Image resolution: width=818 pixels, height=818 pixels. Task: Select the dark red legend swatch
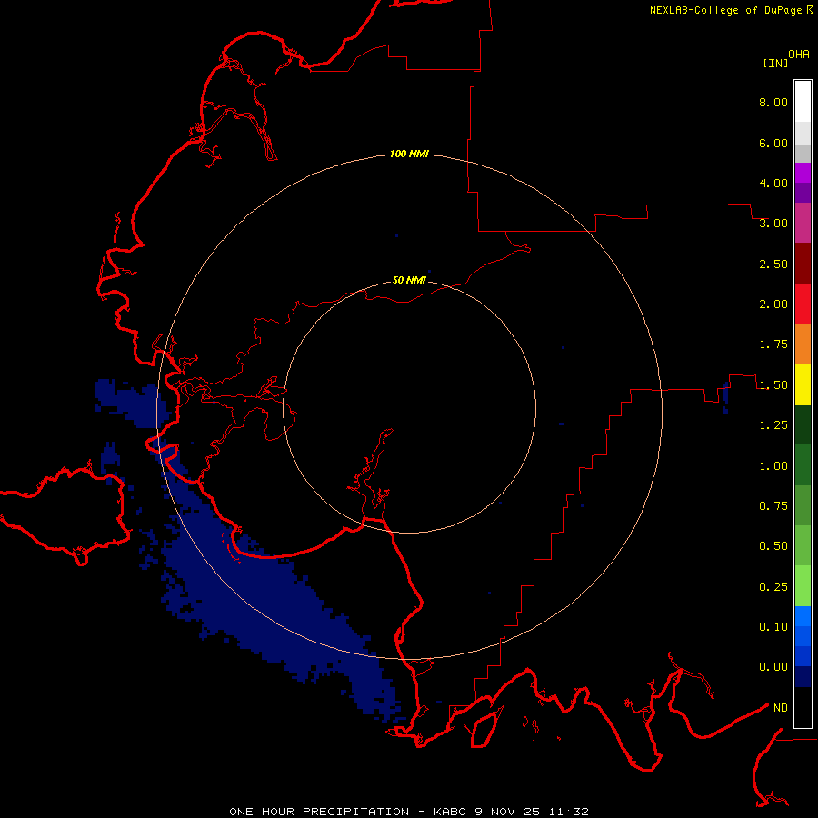[803, 264]
